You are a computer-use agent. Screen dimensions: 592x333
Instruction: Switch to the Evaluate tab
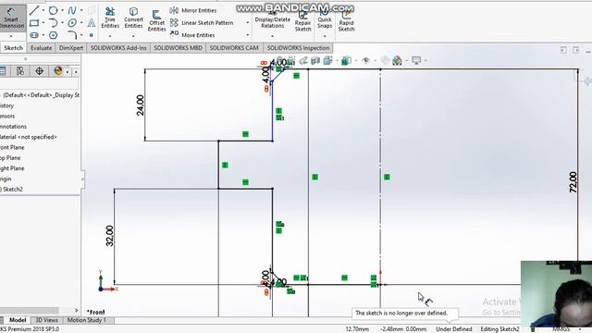coord(41,48)
